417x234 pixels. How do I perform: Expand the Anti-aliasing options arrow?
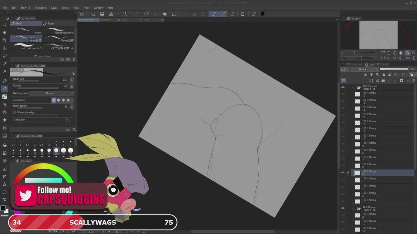point(72,100)
